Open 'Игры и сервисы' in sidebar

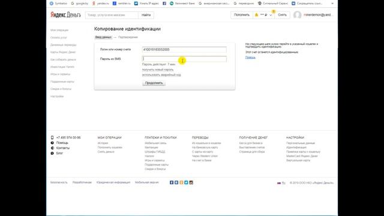(60, 74)
